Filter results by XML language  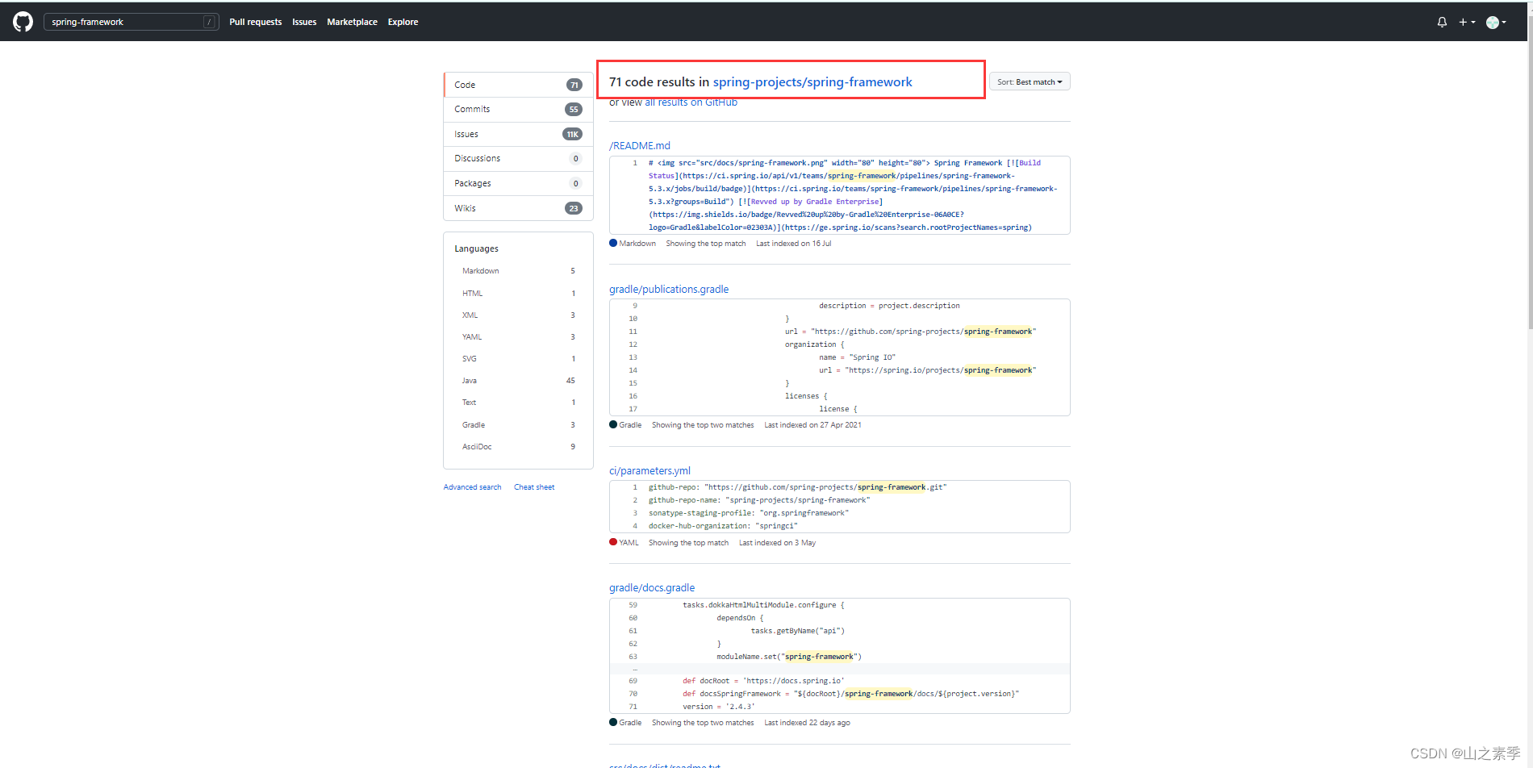[518, 315]
